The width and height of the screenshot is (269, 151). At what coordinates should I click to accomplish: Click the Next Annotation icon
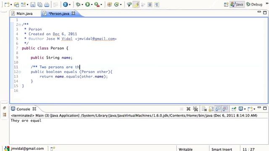point(143,5)
